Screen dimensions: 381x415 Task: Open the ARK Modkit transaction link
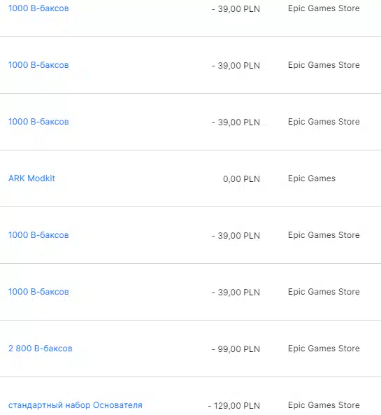(31, 178)
